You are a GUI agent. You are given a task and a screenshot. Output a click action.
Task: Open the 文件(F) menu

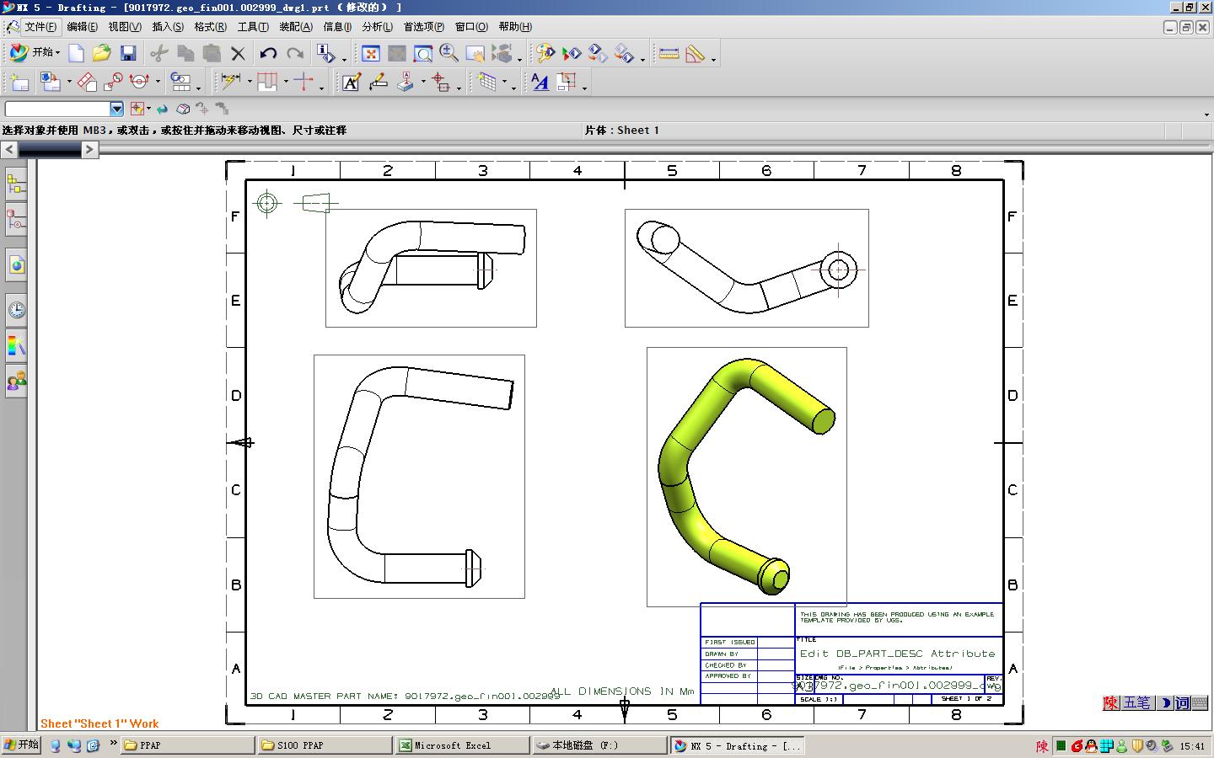coord(40,27)
